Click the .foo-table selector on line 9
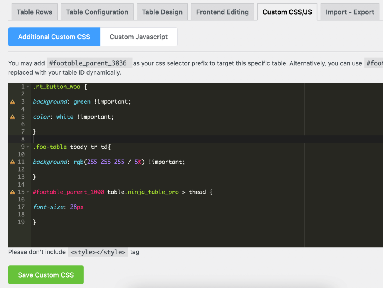The width and height of the screenshot is (383, 288). coord(50,147)
